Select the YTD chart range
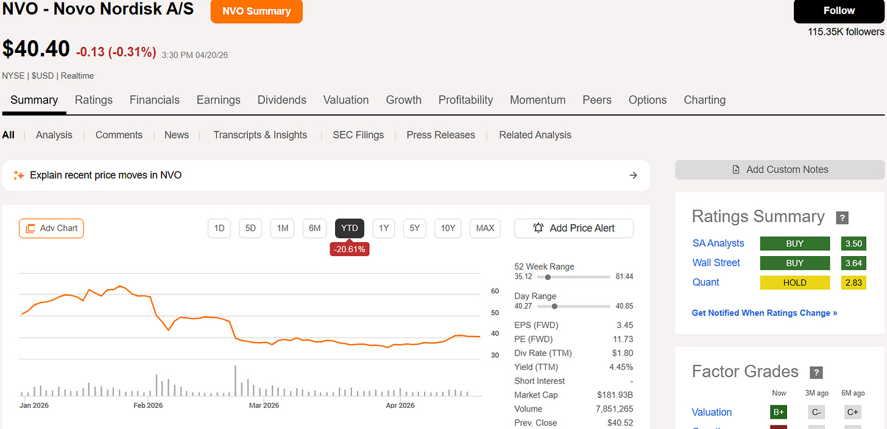 coord(350,228)
